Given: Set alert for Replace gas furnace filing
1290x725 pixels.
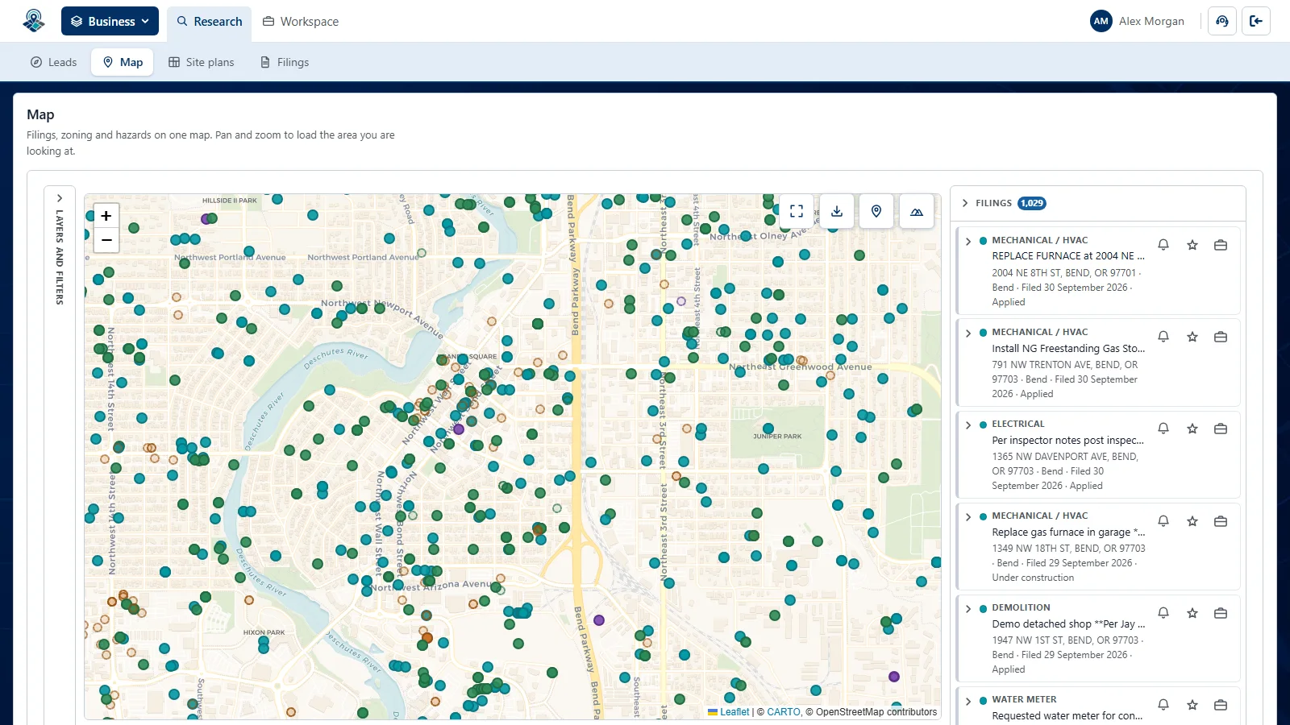Looking at the screenshot, I should pos(1163,521).
